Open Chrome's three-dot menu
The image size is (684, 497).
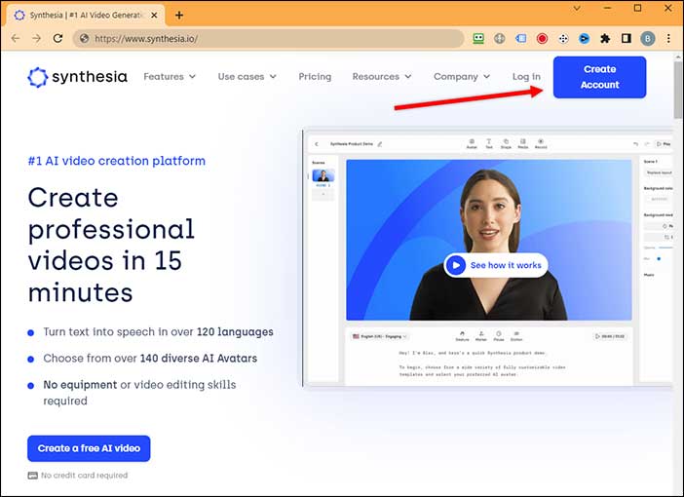668,38
